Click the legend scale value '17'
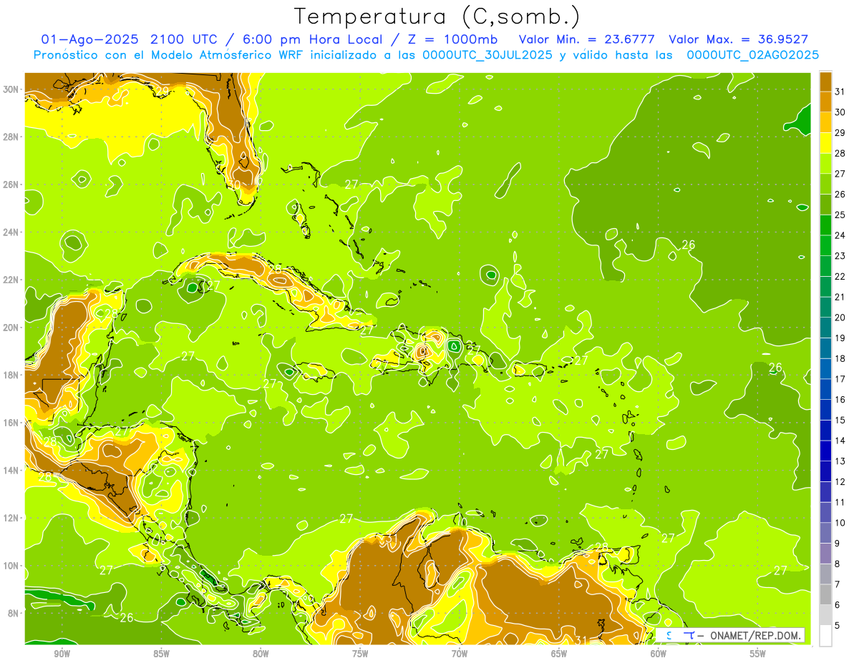The image size is (859, 663). [841, 379]
